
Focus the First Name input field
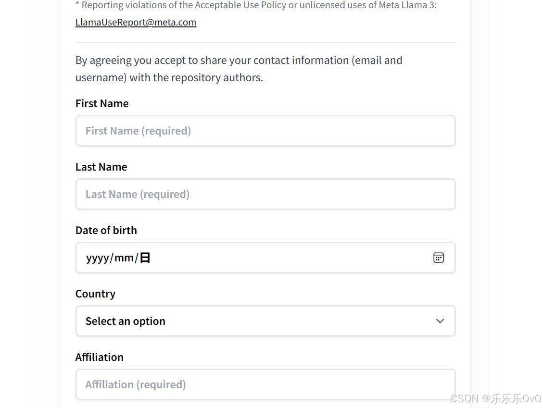point(265,131)
